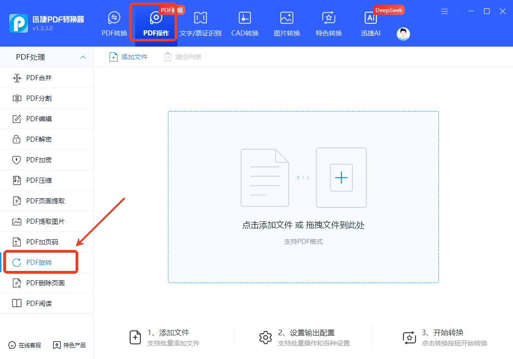The image size is (513, 359).
Task: Click the DeepSeek badge
Action: [x=388, y=10]
